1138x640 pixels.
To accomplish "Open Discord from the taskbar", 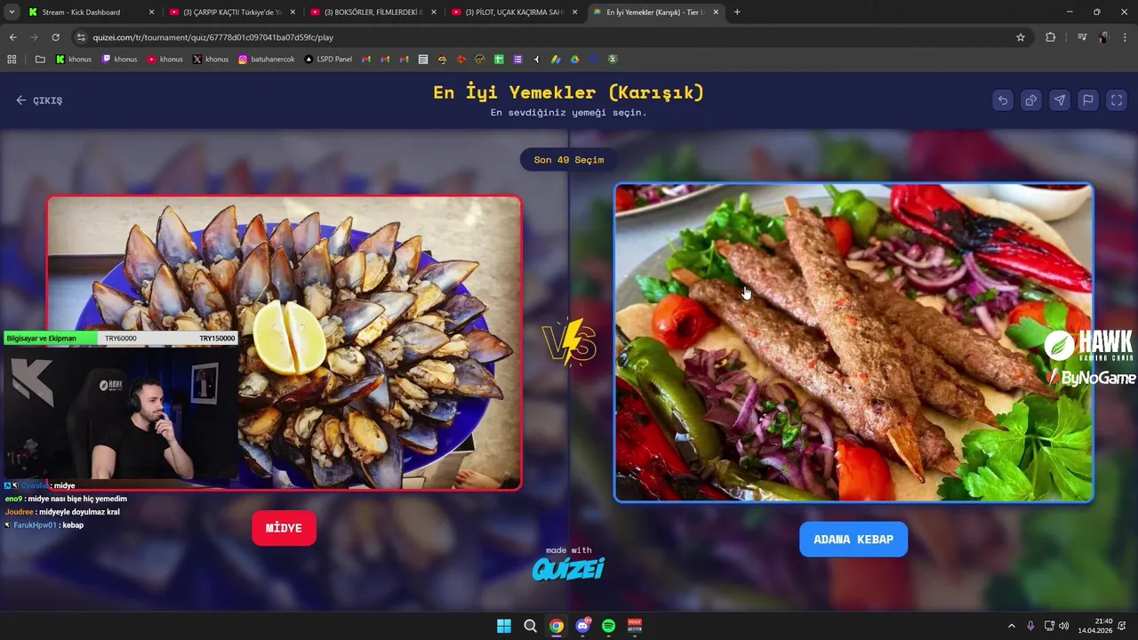I will (582, 626).
